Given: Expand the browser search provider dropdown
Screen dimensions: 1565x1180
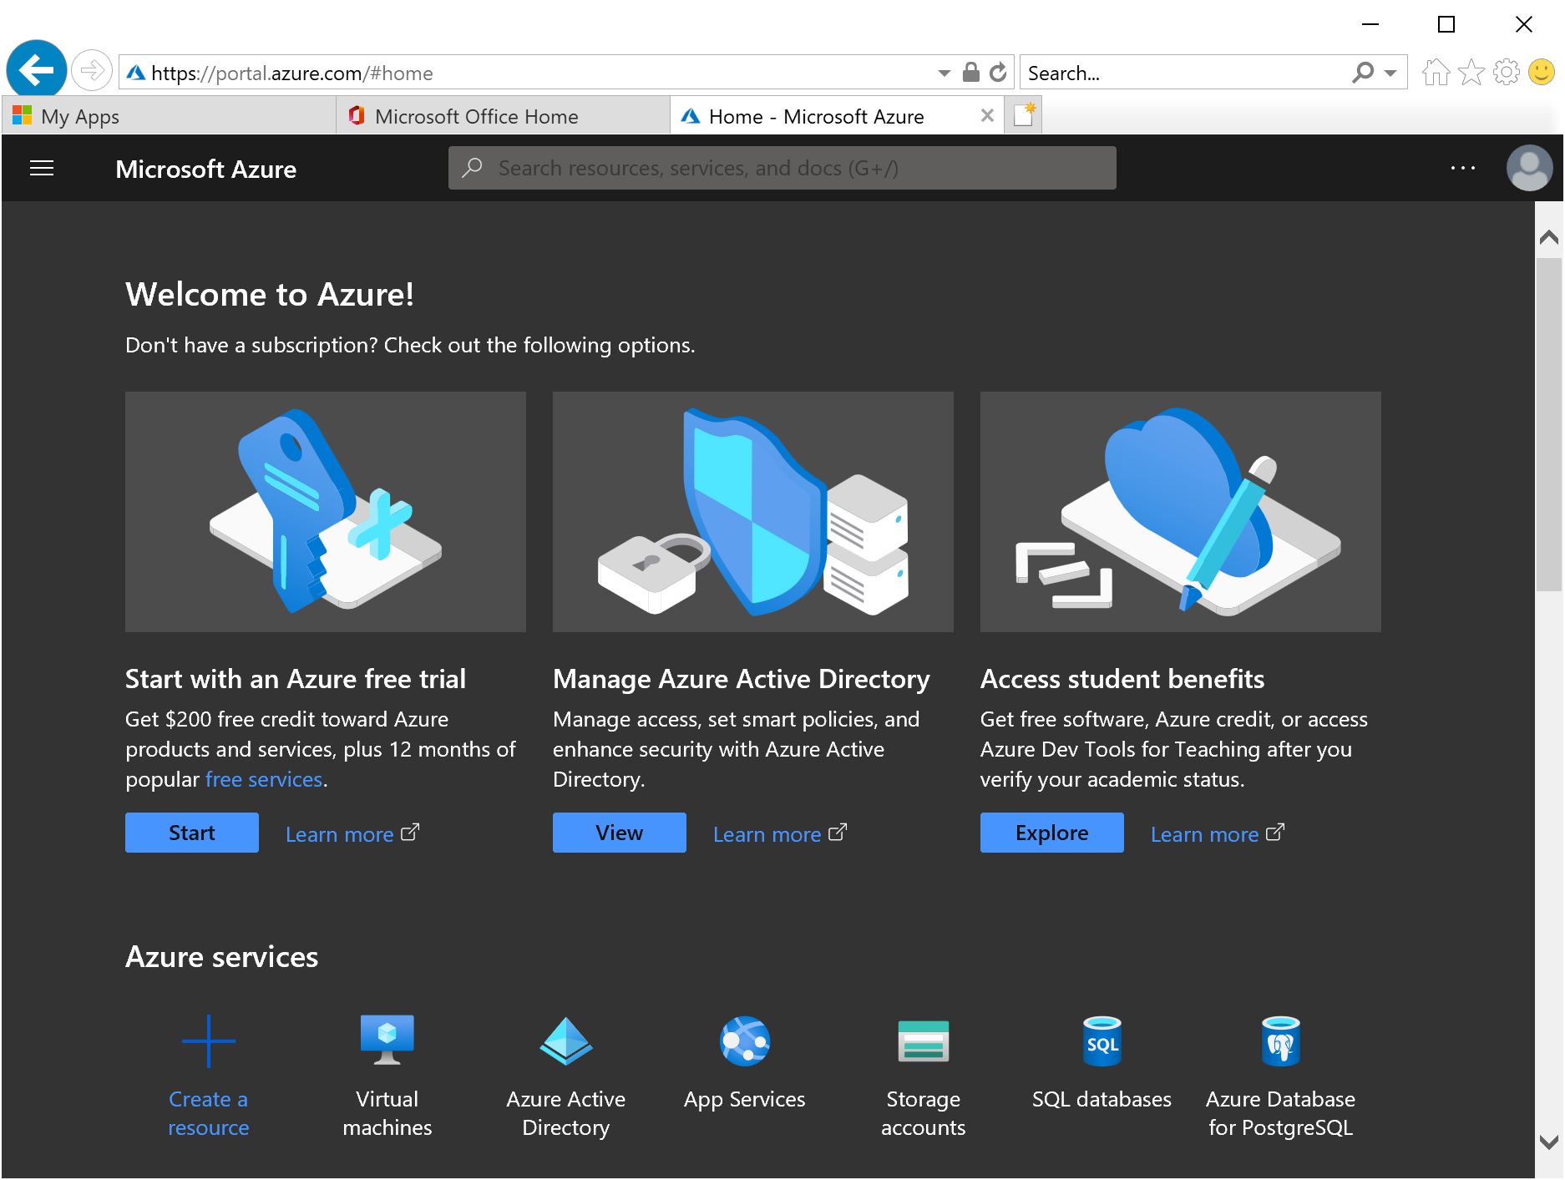Looking at the screenshot, I should (x=1390, y=73).
